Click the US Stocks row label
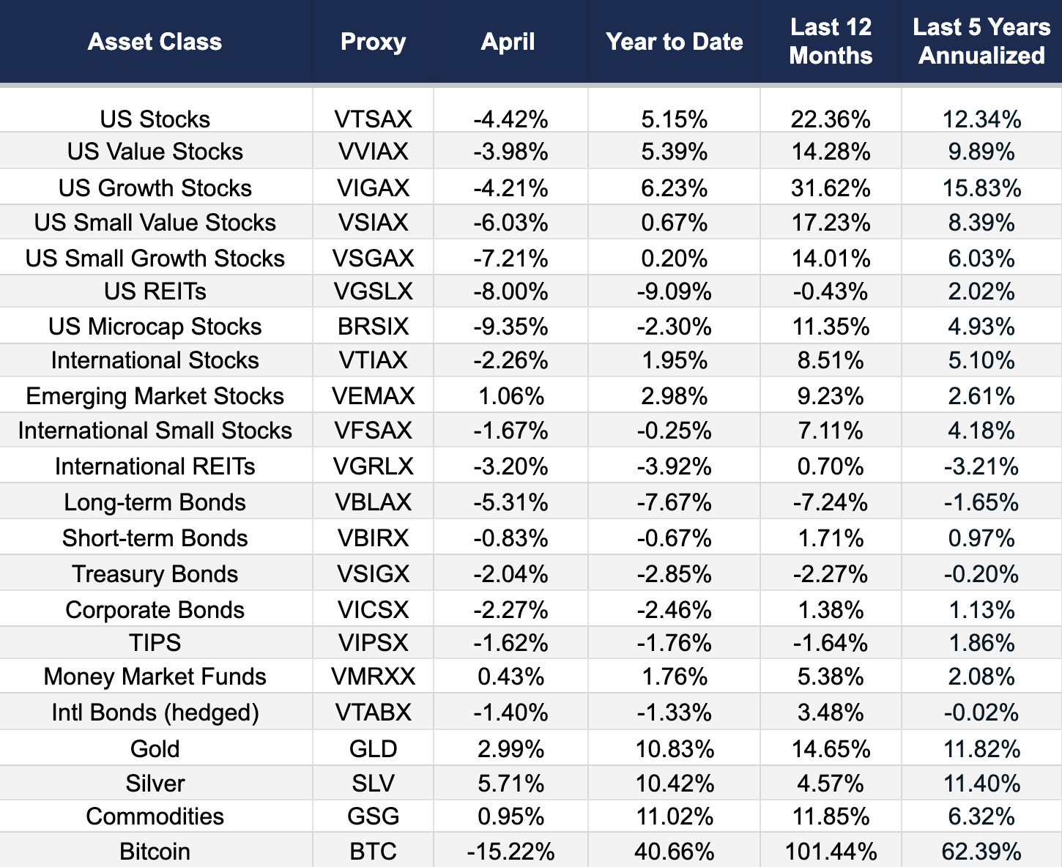 coord(155,119)
